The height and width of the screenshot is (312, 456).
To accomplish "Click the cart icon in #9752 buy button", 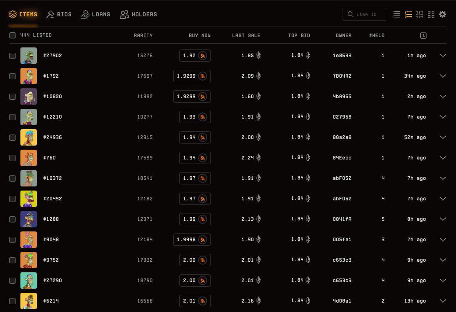I will tap(203, 260).
